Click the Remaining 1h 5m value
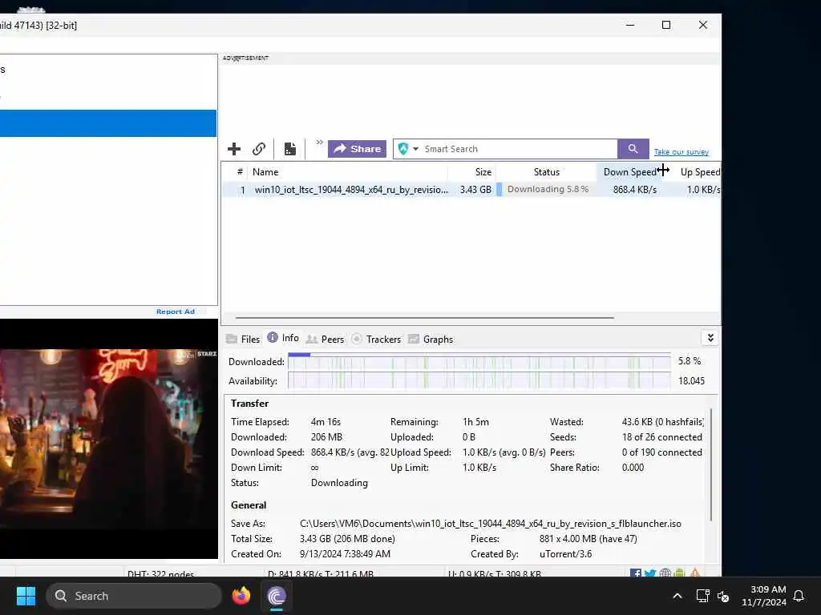Viewport: 821px width, 615px height. (475, 421)
